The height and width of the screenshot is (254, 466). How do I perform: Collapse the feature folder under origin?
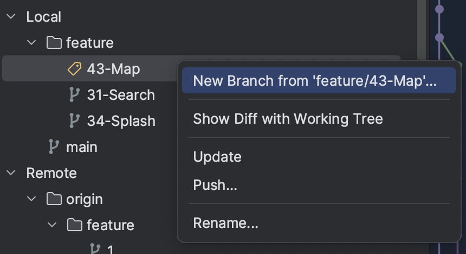(x=52, y=225)
